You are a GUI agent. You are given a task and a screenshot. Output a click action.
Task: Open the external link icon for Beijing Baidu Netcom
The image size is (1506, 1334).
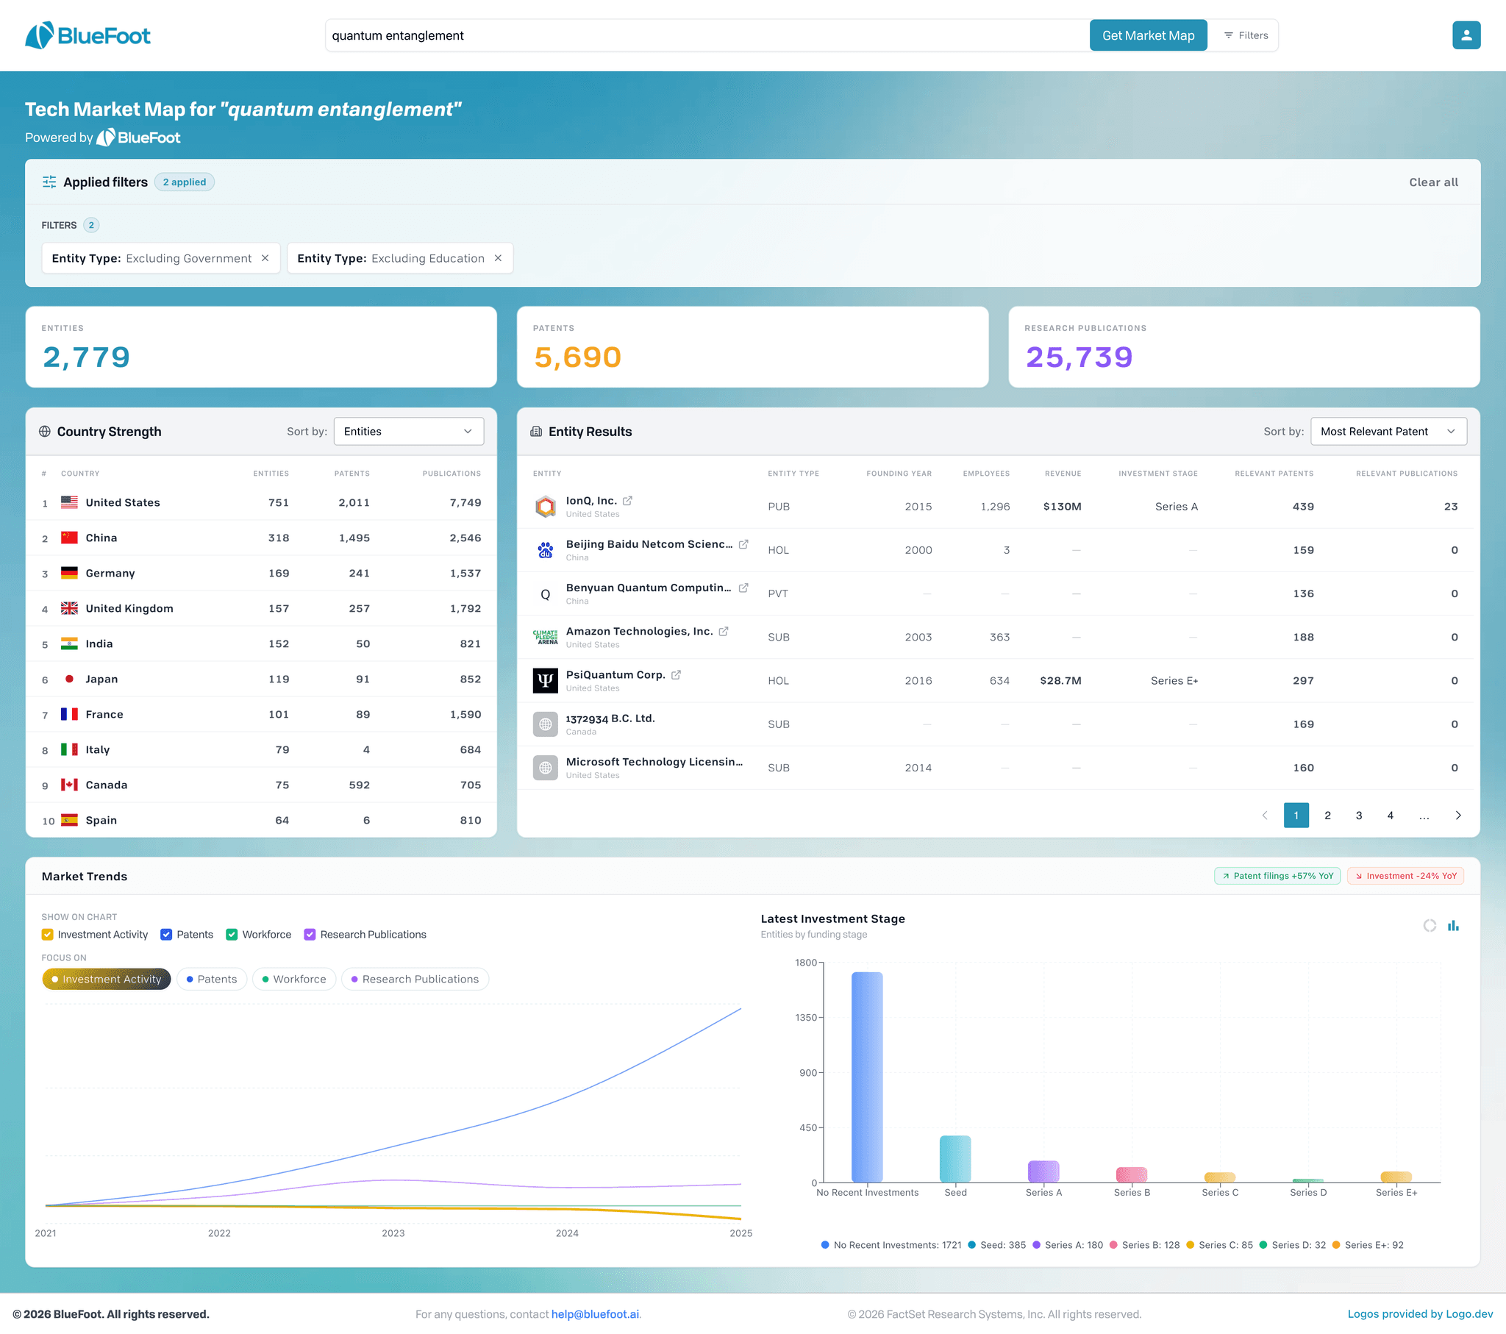point(743,544)
